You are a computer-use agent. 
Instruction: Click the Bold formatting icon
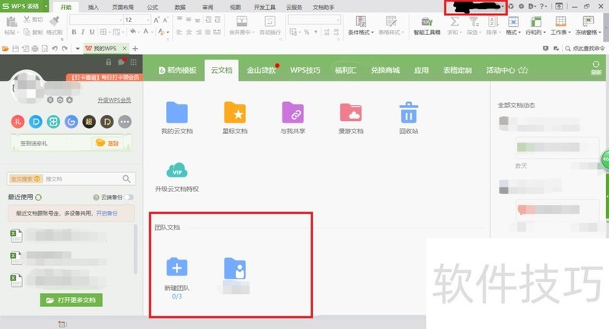[74, 32]
